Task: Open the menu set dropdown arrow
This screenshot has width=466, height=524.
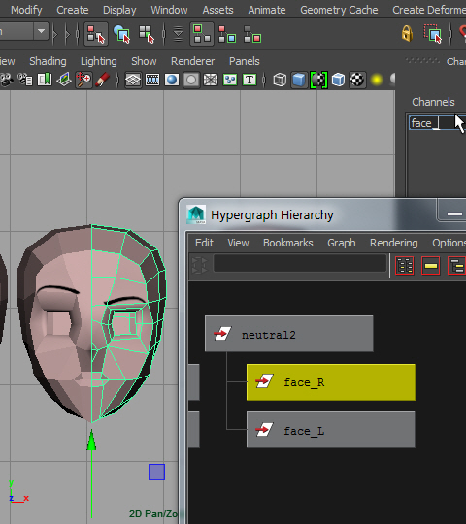Action: pos(41,31)
